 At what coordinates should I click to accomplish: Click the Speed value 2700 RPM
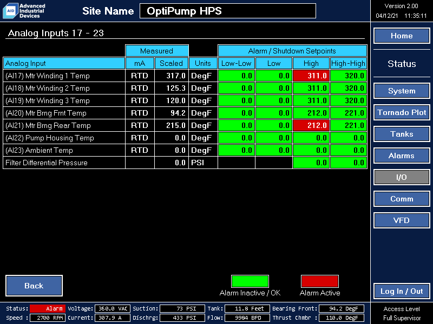tap(48, 318)
